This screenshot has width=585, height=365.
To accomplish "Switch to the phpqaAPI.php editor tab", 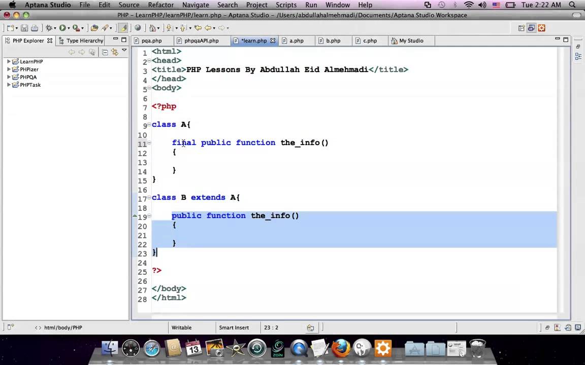I will coord(202,41).
